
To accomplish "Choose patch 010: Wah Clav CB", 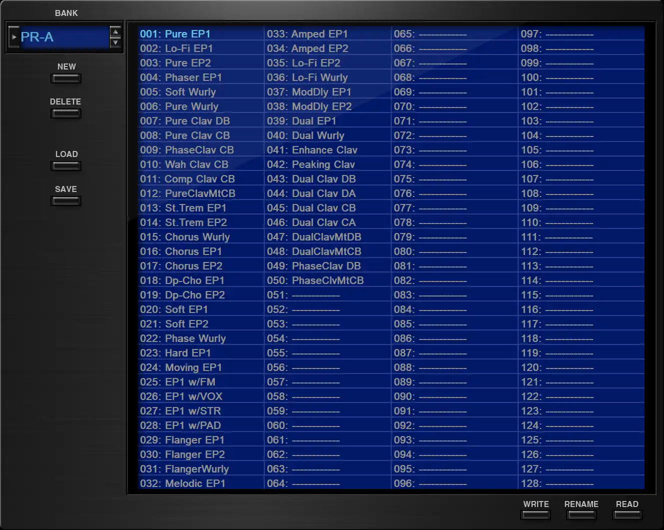I will pyautogui.click(x=184, y=164).
